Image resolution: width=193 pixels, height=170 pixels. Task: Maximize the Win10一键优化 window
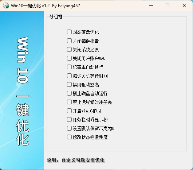[x=168, y=5]
